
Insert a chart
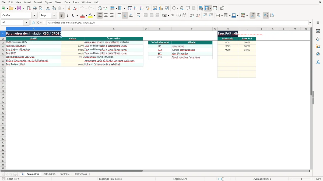coord(161,8)
